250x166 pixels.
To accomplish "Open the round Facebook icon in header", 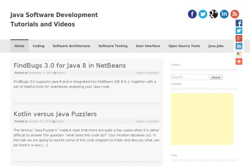I will (x=192, y=14).
